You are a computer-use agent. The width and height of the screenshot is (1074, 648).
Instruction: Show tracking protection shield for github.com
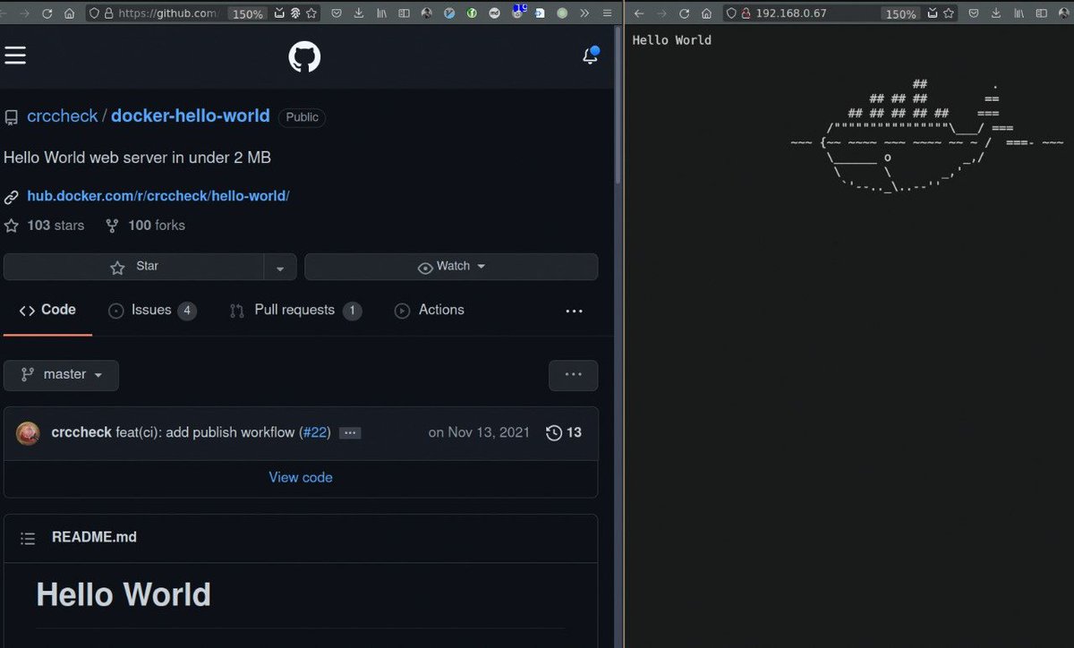click(x=94, y=13)
